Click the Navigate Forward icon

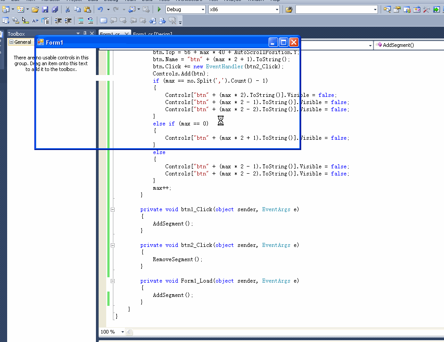146,9
